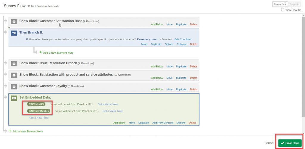The height and width of the screenshot is (149, 305).
Task: Cancel the survey flow changes
Action: pos(269,143)
